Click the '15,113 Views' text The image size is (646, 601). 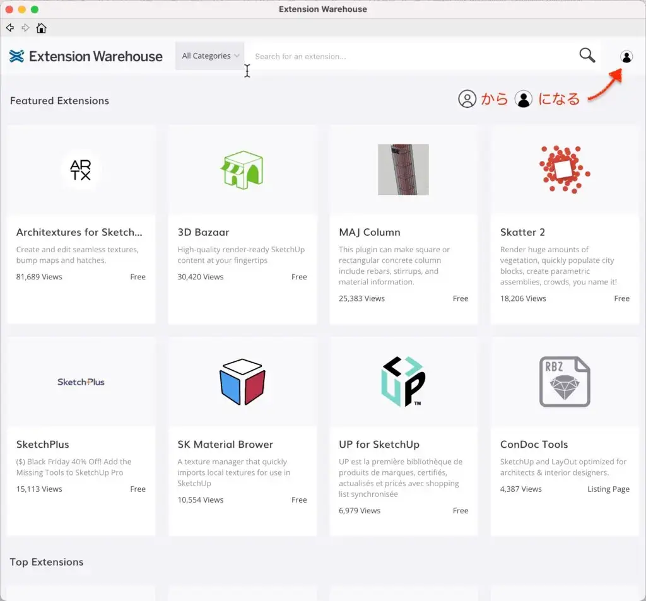pos(39,489)
